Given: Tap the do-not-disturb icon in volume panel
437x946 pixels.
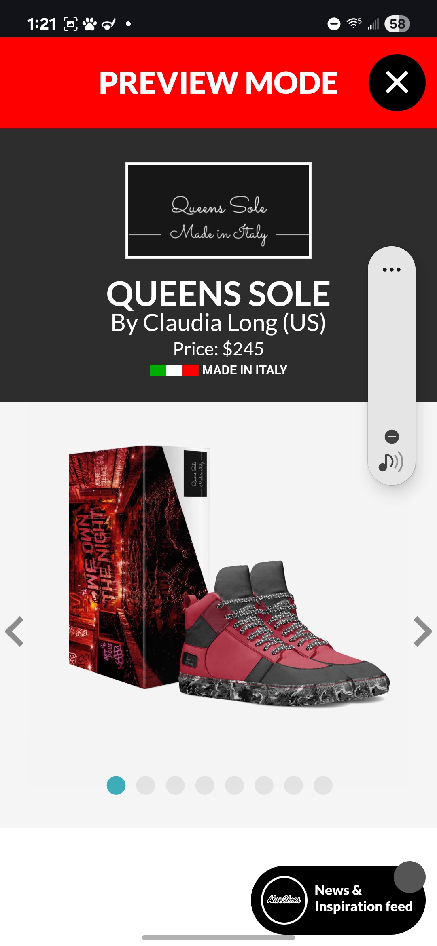Looking at the screenshot, I should click(x=392, y=437).
